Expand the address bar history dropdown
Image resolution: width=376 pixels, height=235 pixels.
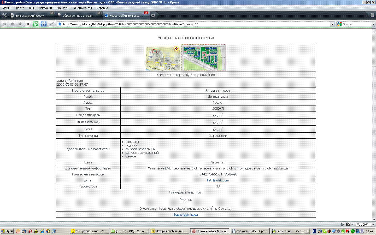332,24
